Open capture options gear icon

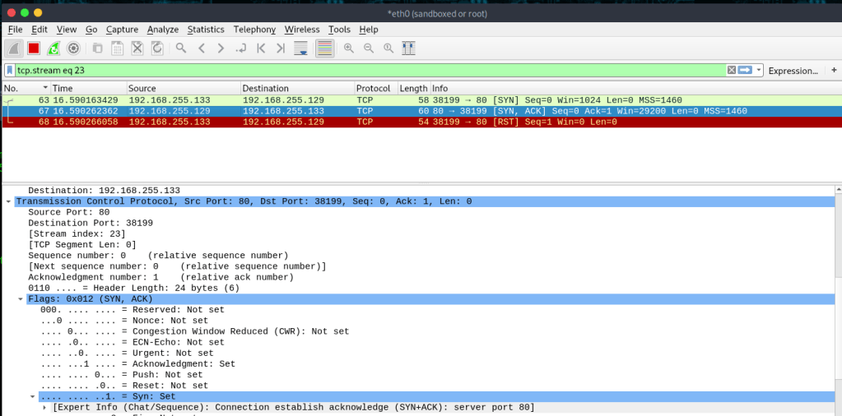pos(73,49)
